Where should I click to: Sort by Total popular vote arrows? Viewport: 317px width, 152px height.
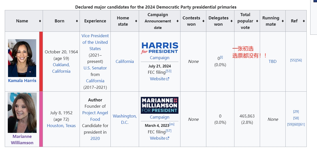pos(257,21)
